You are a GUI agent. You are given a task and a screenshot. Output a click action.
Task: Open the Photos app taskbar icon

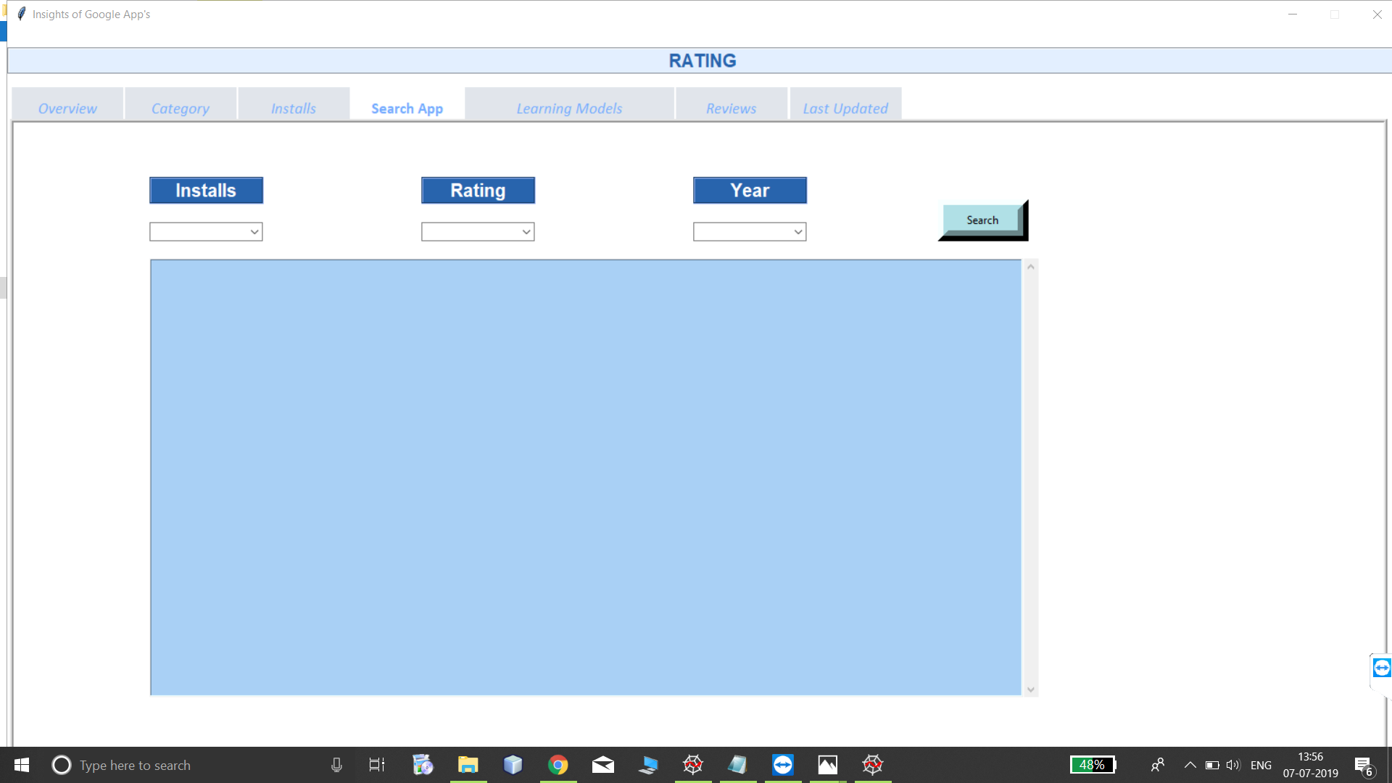(827, 765)
